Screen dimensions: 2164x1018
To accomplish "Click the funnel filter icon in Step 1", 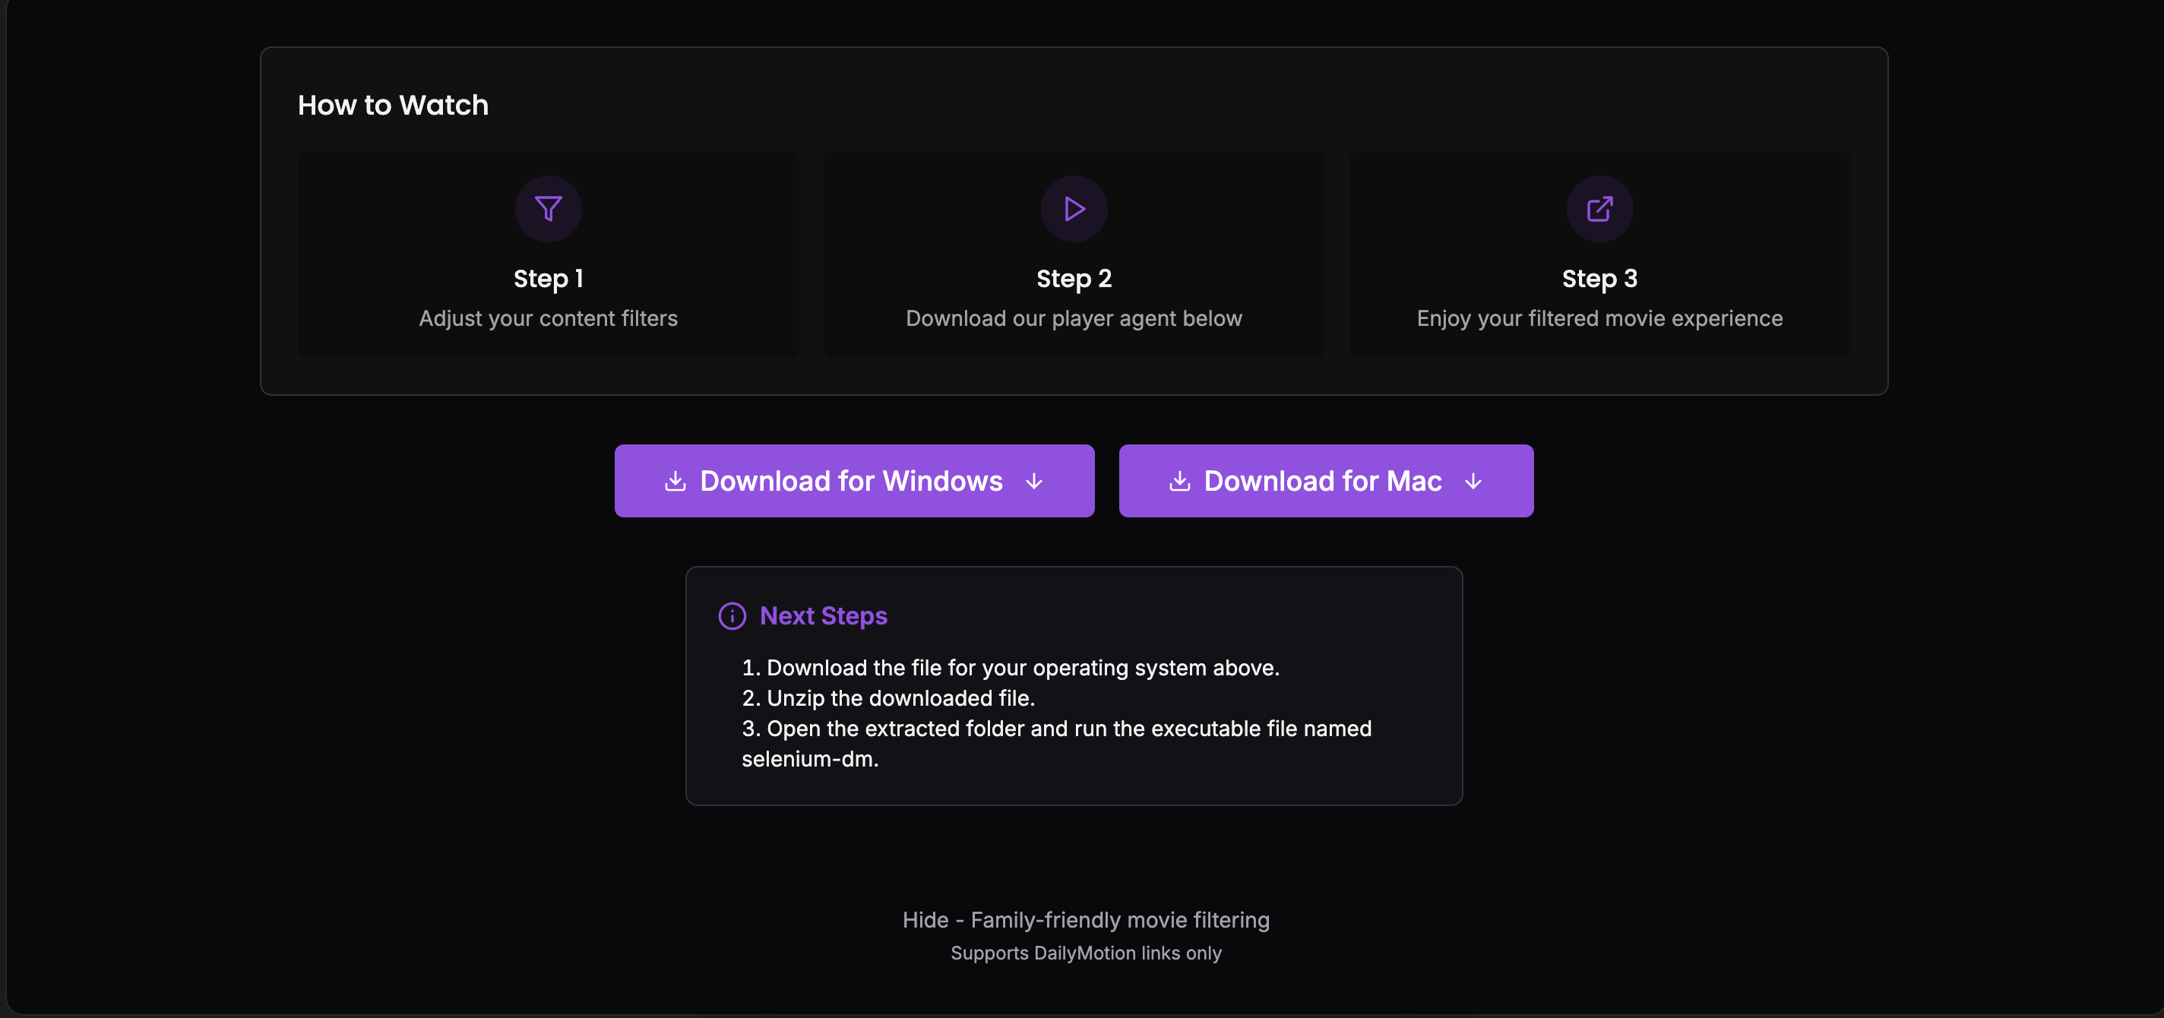I will click(x=548, y=208).
